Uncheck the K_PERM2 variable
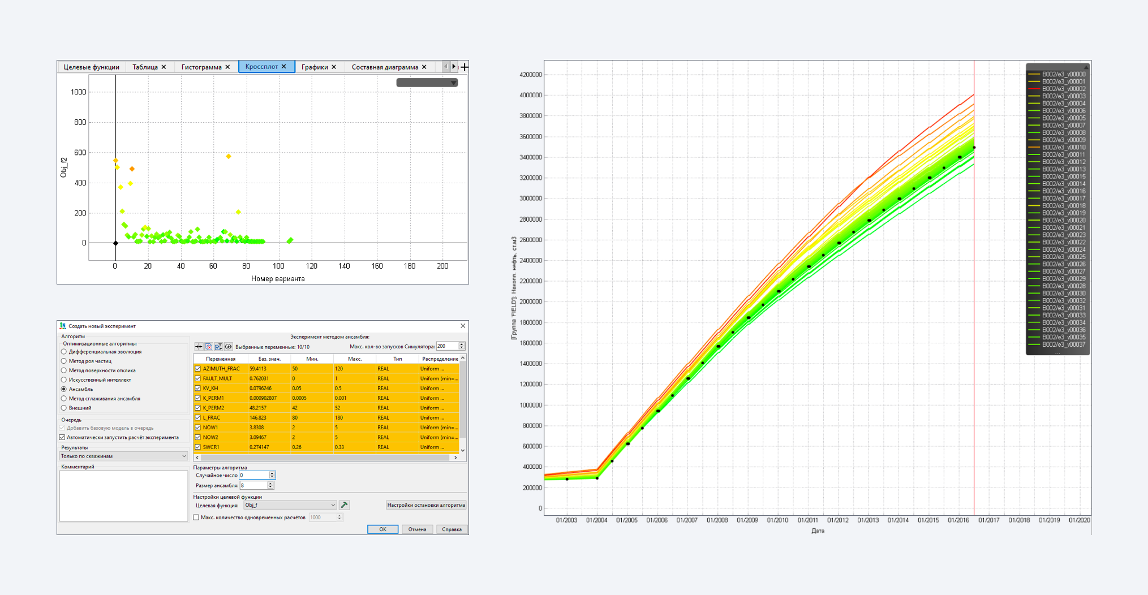Viewport: 1148px width, 595px height. point(198,408)
